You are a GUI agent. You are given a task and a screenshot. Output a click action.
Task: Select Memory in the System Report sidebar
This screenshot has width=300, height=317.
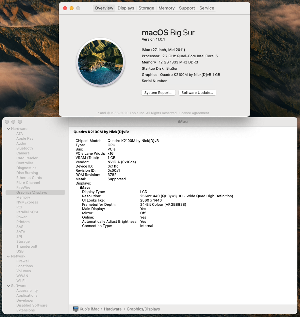pos(23,197)
